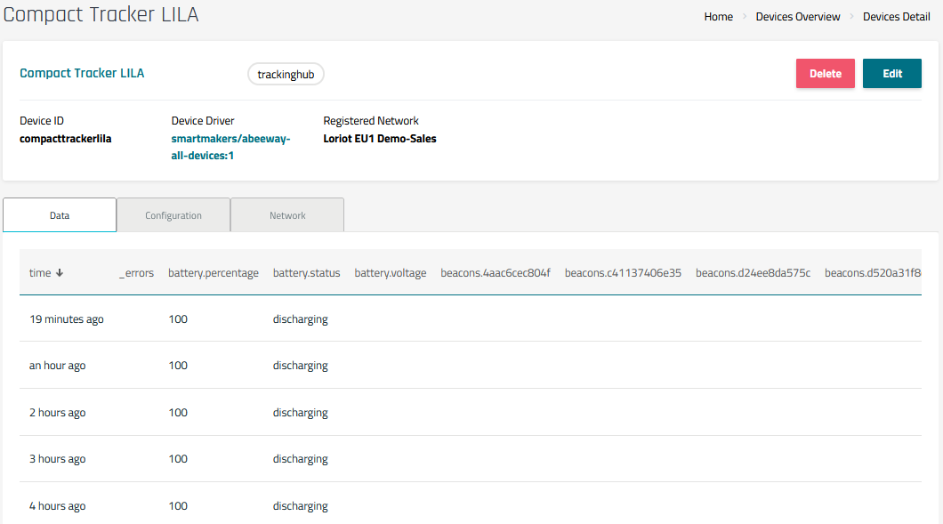The width and height of the screenshot is (943, 524).
Task: Sort by battery.percentage column header
Action: point(214,273)
